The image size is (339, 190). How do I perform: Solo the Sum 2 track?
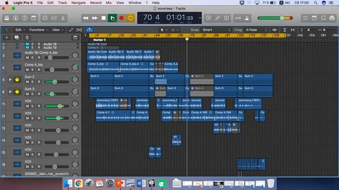pos(32,82)
